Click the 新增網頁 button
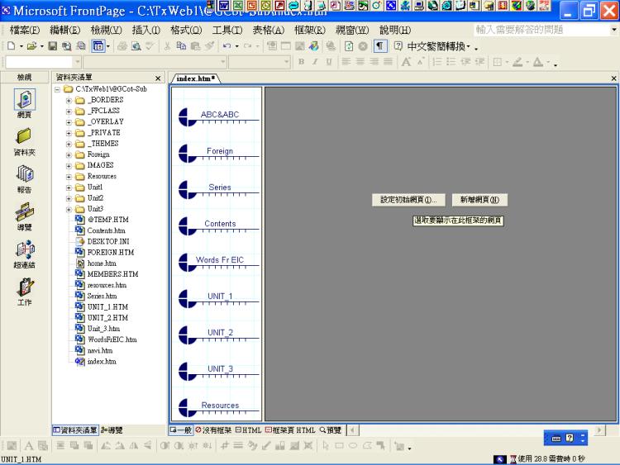This screenshot has height=465, width=620. 479,200
